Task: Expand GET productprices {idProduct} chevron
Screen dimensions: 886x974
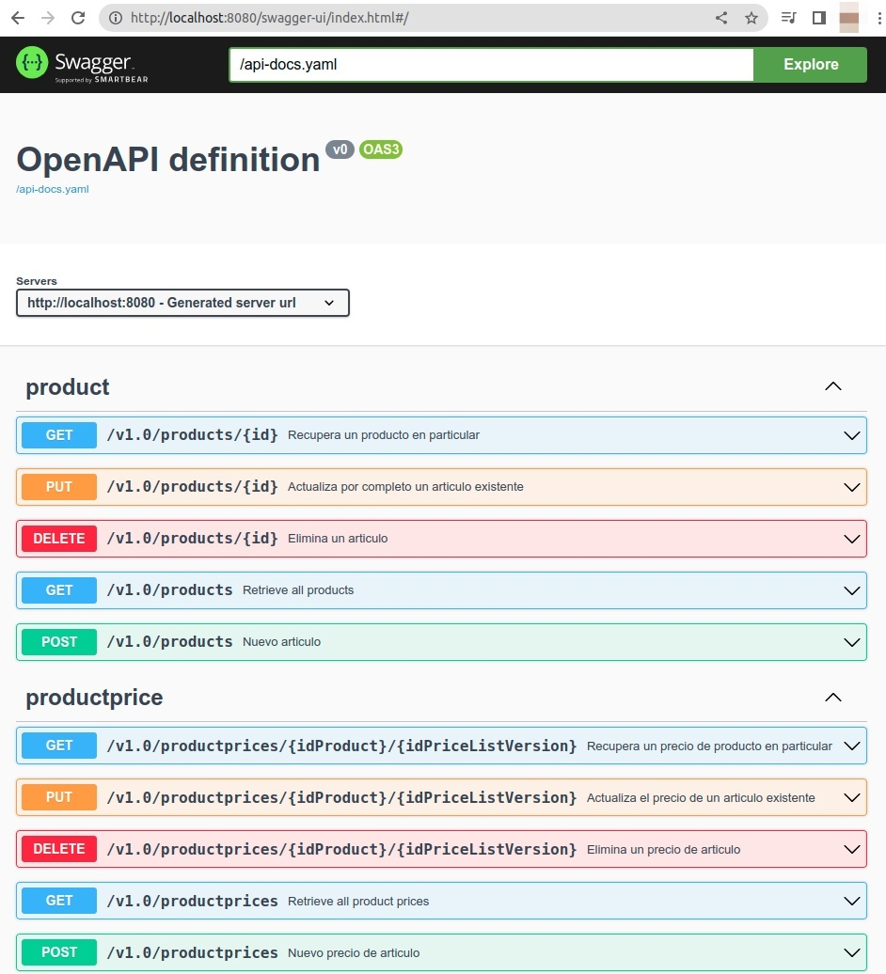Action: [x=852, y=746]
